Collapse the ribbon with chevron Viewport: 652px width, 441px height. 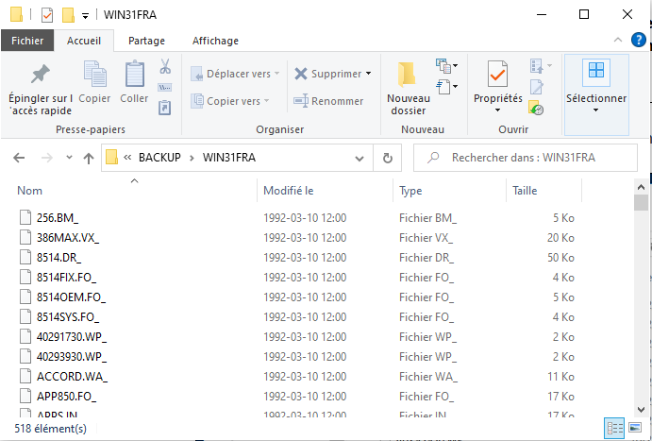[x=618, y=41]
